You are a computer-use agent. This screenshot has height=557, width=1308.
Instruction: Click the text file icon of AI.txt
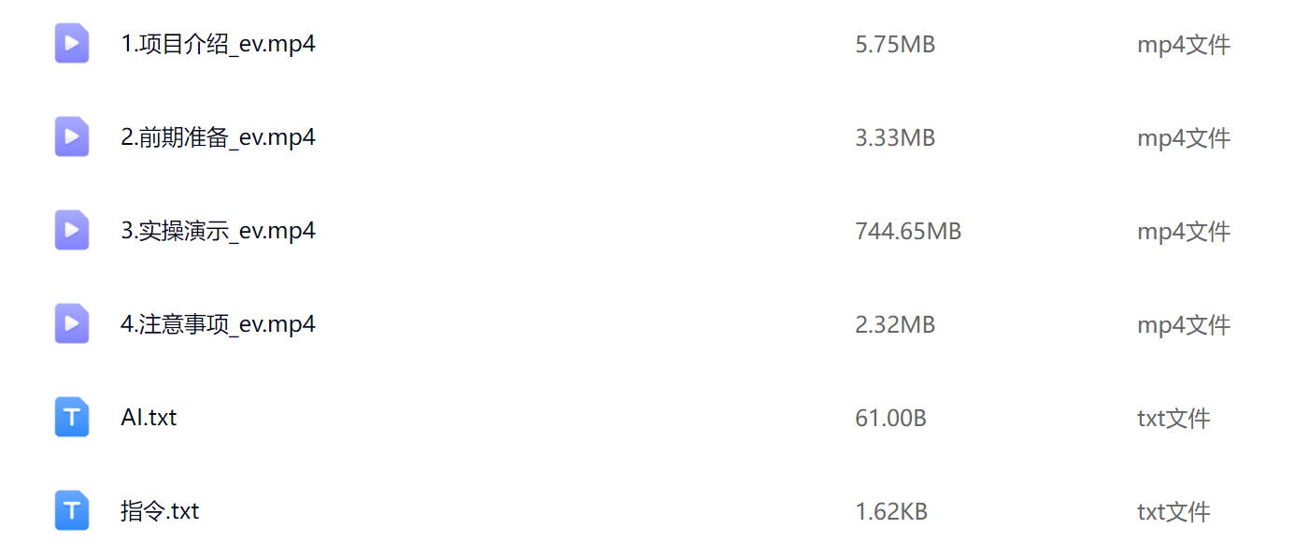72,417
